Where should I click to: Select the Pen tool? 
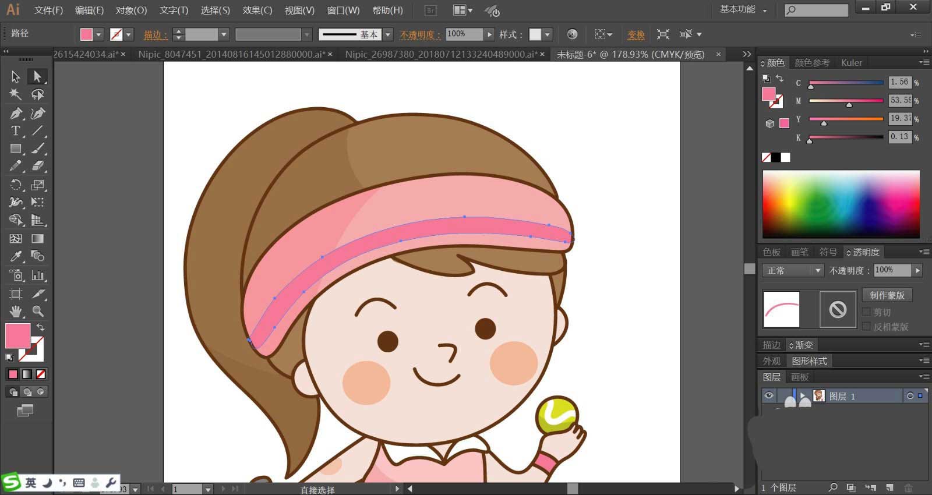coord(16,113)
